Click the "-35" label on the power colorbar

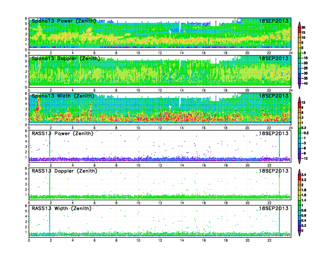coord(304,78)
